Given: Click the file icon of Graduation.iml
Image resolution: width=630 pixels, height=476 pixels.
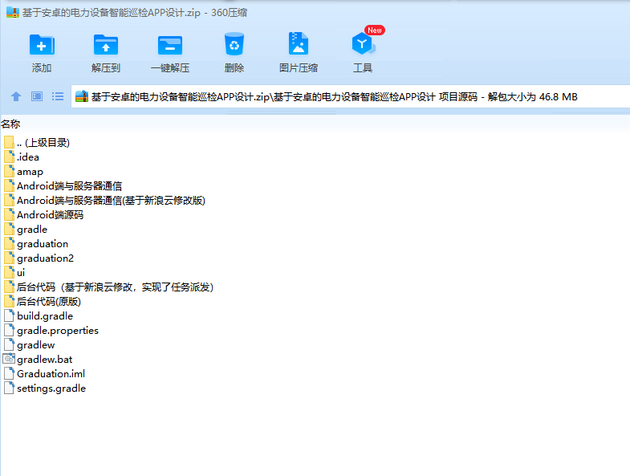Looking at the screenshot, I should [10, 374].
